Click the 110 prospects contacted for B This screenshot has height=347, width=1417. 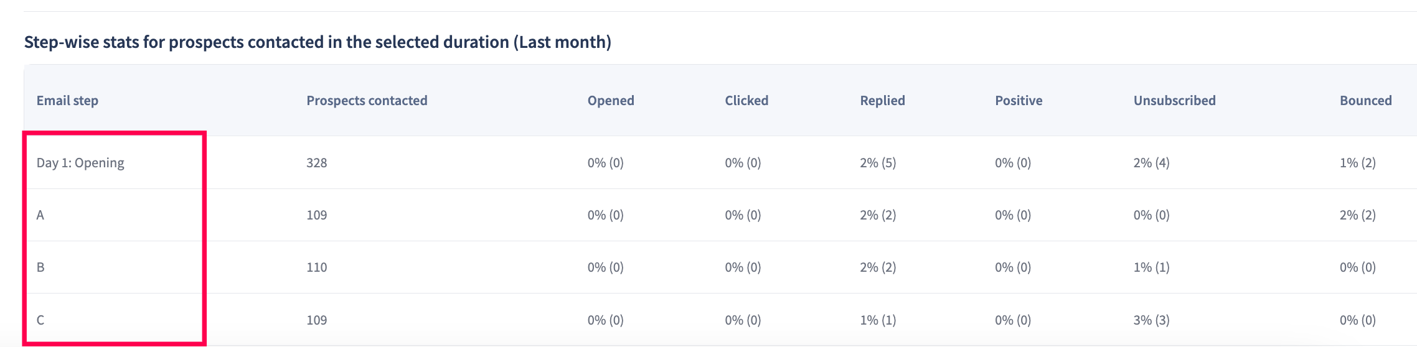[316, 267]
